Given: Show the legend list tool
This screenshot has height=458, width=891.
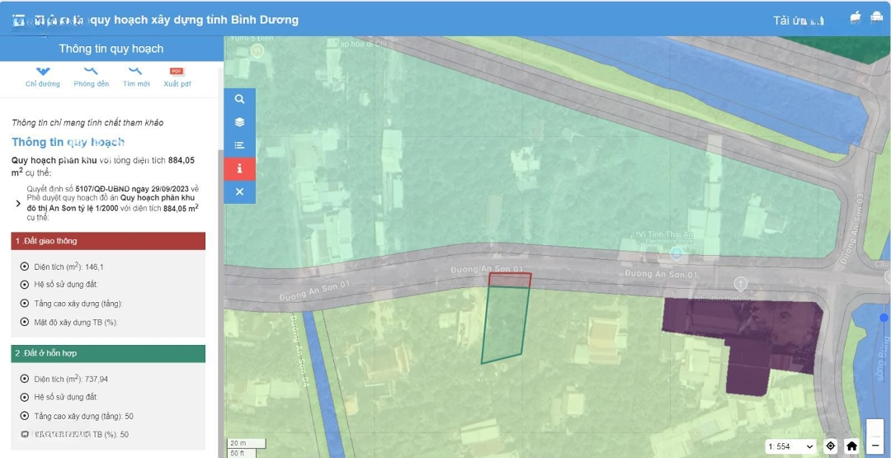Looking at the screenshot, I should (239, 145).
